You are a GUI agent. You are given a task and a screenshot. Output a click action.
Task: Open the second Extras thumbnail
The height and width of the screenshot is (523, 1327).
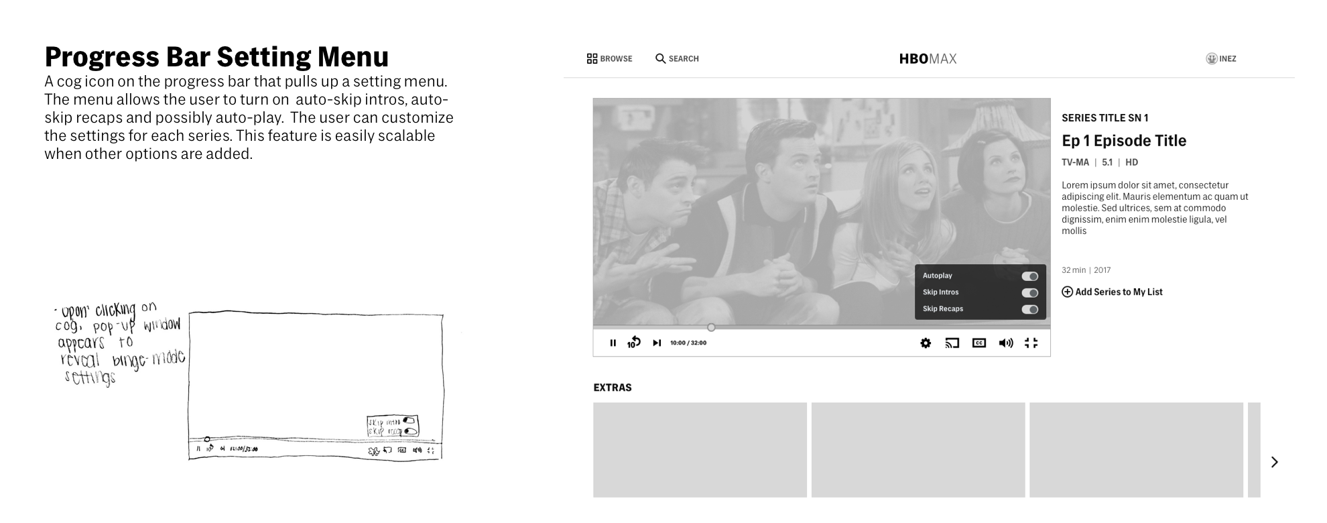(918, 450)
